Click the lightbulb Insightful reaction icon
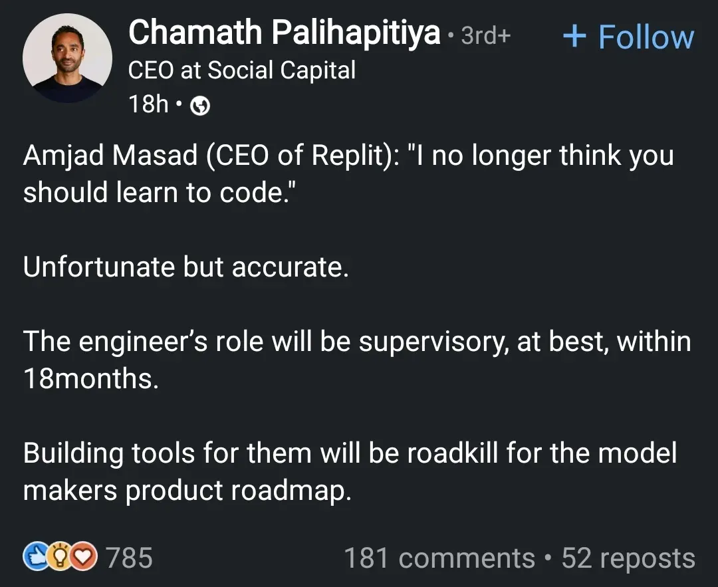 (59, 557)
